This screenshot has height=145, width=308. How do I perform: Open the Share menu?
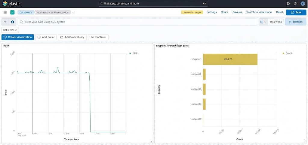[224, 12]
